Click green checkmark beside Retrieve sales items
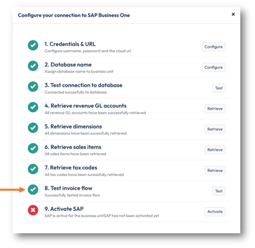Viewport: 255px width, 248px height. (33, 148)
